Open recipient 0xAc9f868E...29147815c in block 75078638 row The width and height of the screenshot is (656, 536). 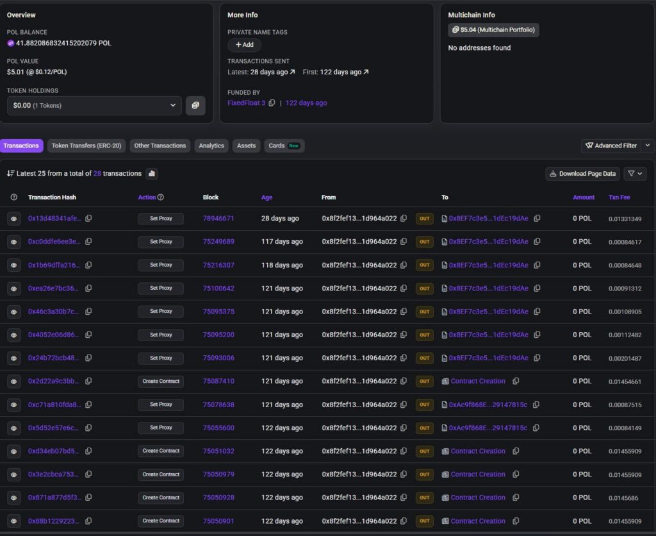(488, 405)
